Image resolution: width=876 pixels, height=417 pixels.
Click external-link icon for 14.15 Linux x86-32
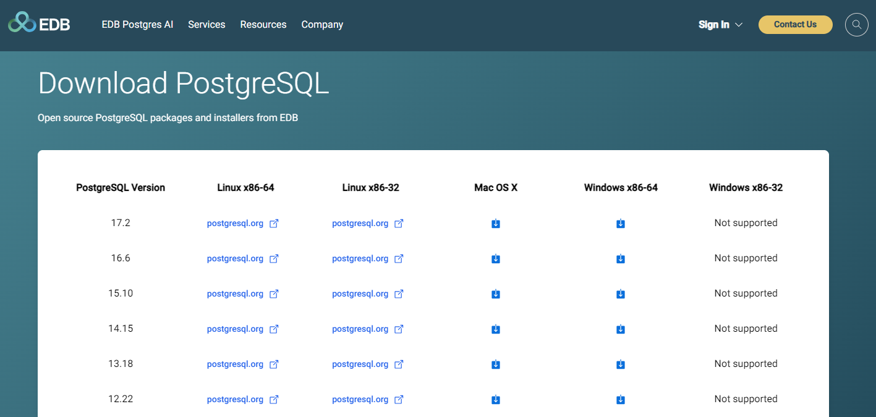(399, 329)
